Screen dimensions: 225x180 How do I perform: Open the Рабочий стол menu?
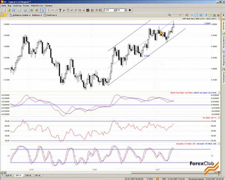[x=37, y=6]
